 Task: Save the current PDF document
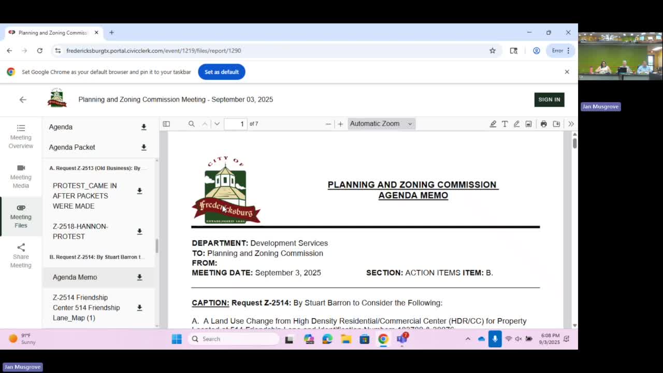(555, 123)
